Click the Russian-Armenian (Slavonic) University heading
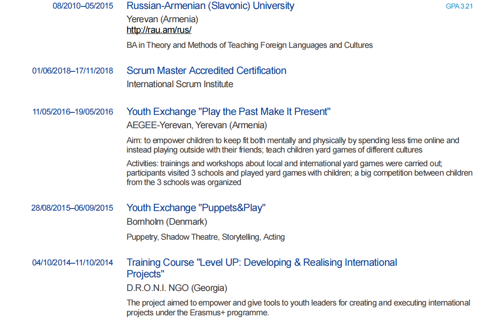Viewport: 504px width, 329px height. pos(210,6)
